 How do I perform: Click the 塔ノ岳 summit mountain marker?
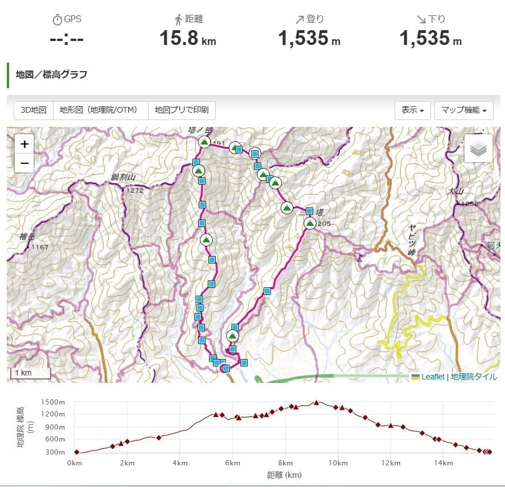click(x=204, y=142)
